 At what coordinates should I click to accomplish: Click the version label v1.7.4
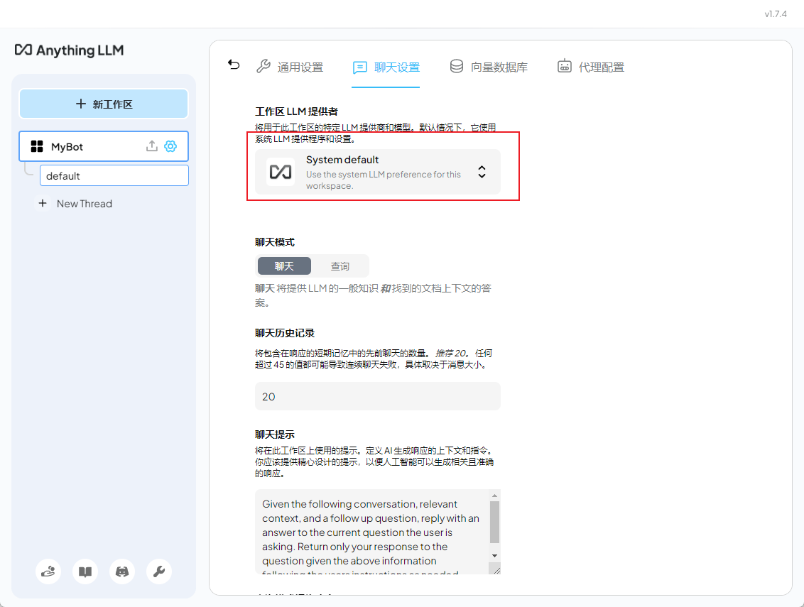(776, 13)
